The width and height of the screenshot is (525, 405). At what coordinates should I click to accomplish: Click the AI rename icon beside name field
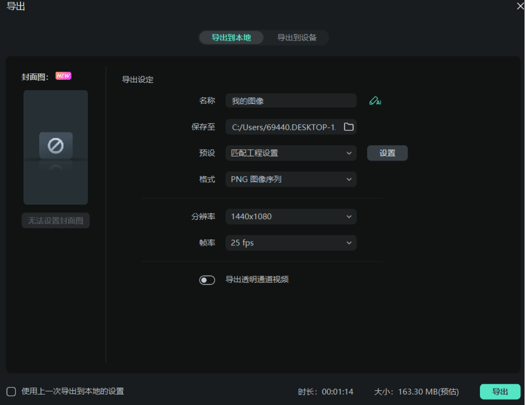(375, 100)
